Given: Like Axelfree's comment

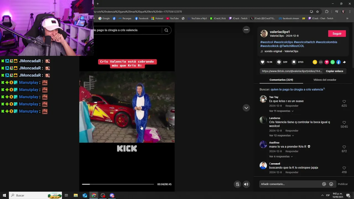Looking at the screenshot, I should coord(344,147).
